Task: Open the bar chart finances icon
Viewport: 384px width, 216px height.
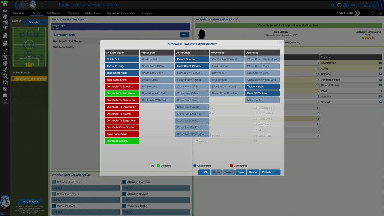Action: click(x=5, y=101)
